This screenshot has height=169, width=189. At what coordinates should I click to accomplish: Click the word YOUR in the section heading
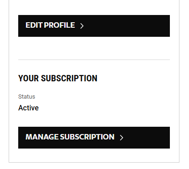[29, 78]
